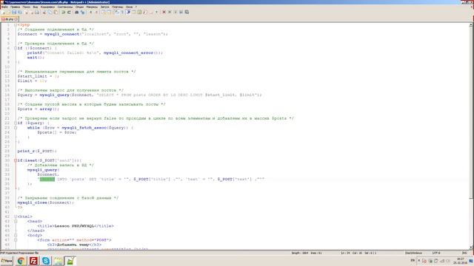
Task: Open Skype from the taskbar
Action: click(46, 261)
